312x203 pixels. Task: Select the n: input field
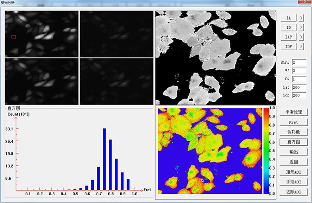click(298, 79)
